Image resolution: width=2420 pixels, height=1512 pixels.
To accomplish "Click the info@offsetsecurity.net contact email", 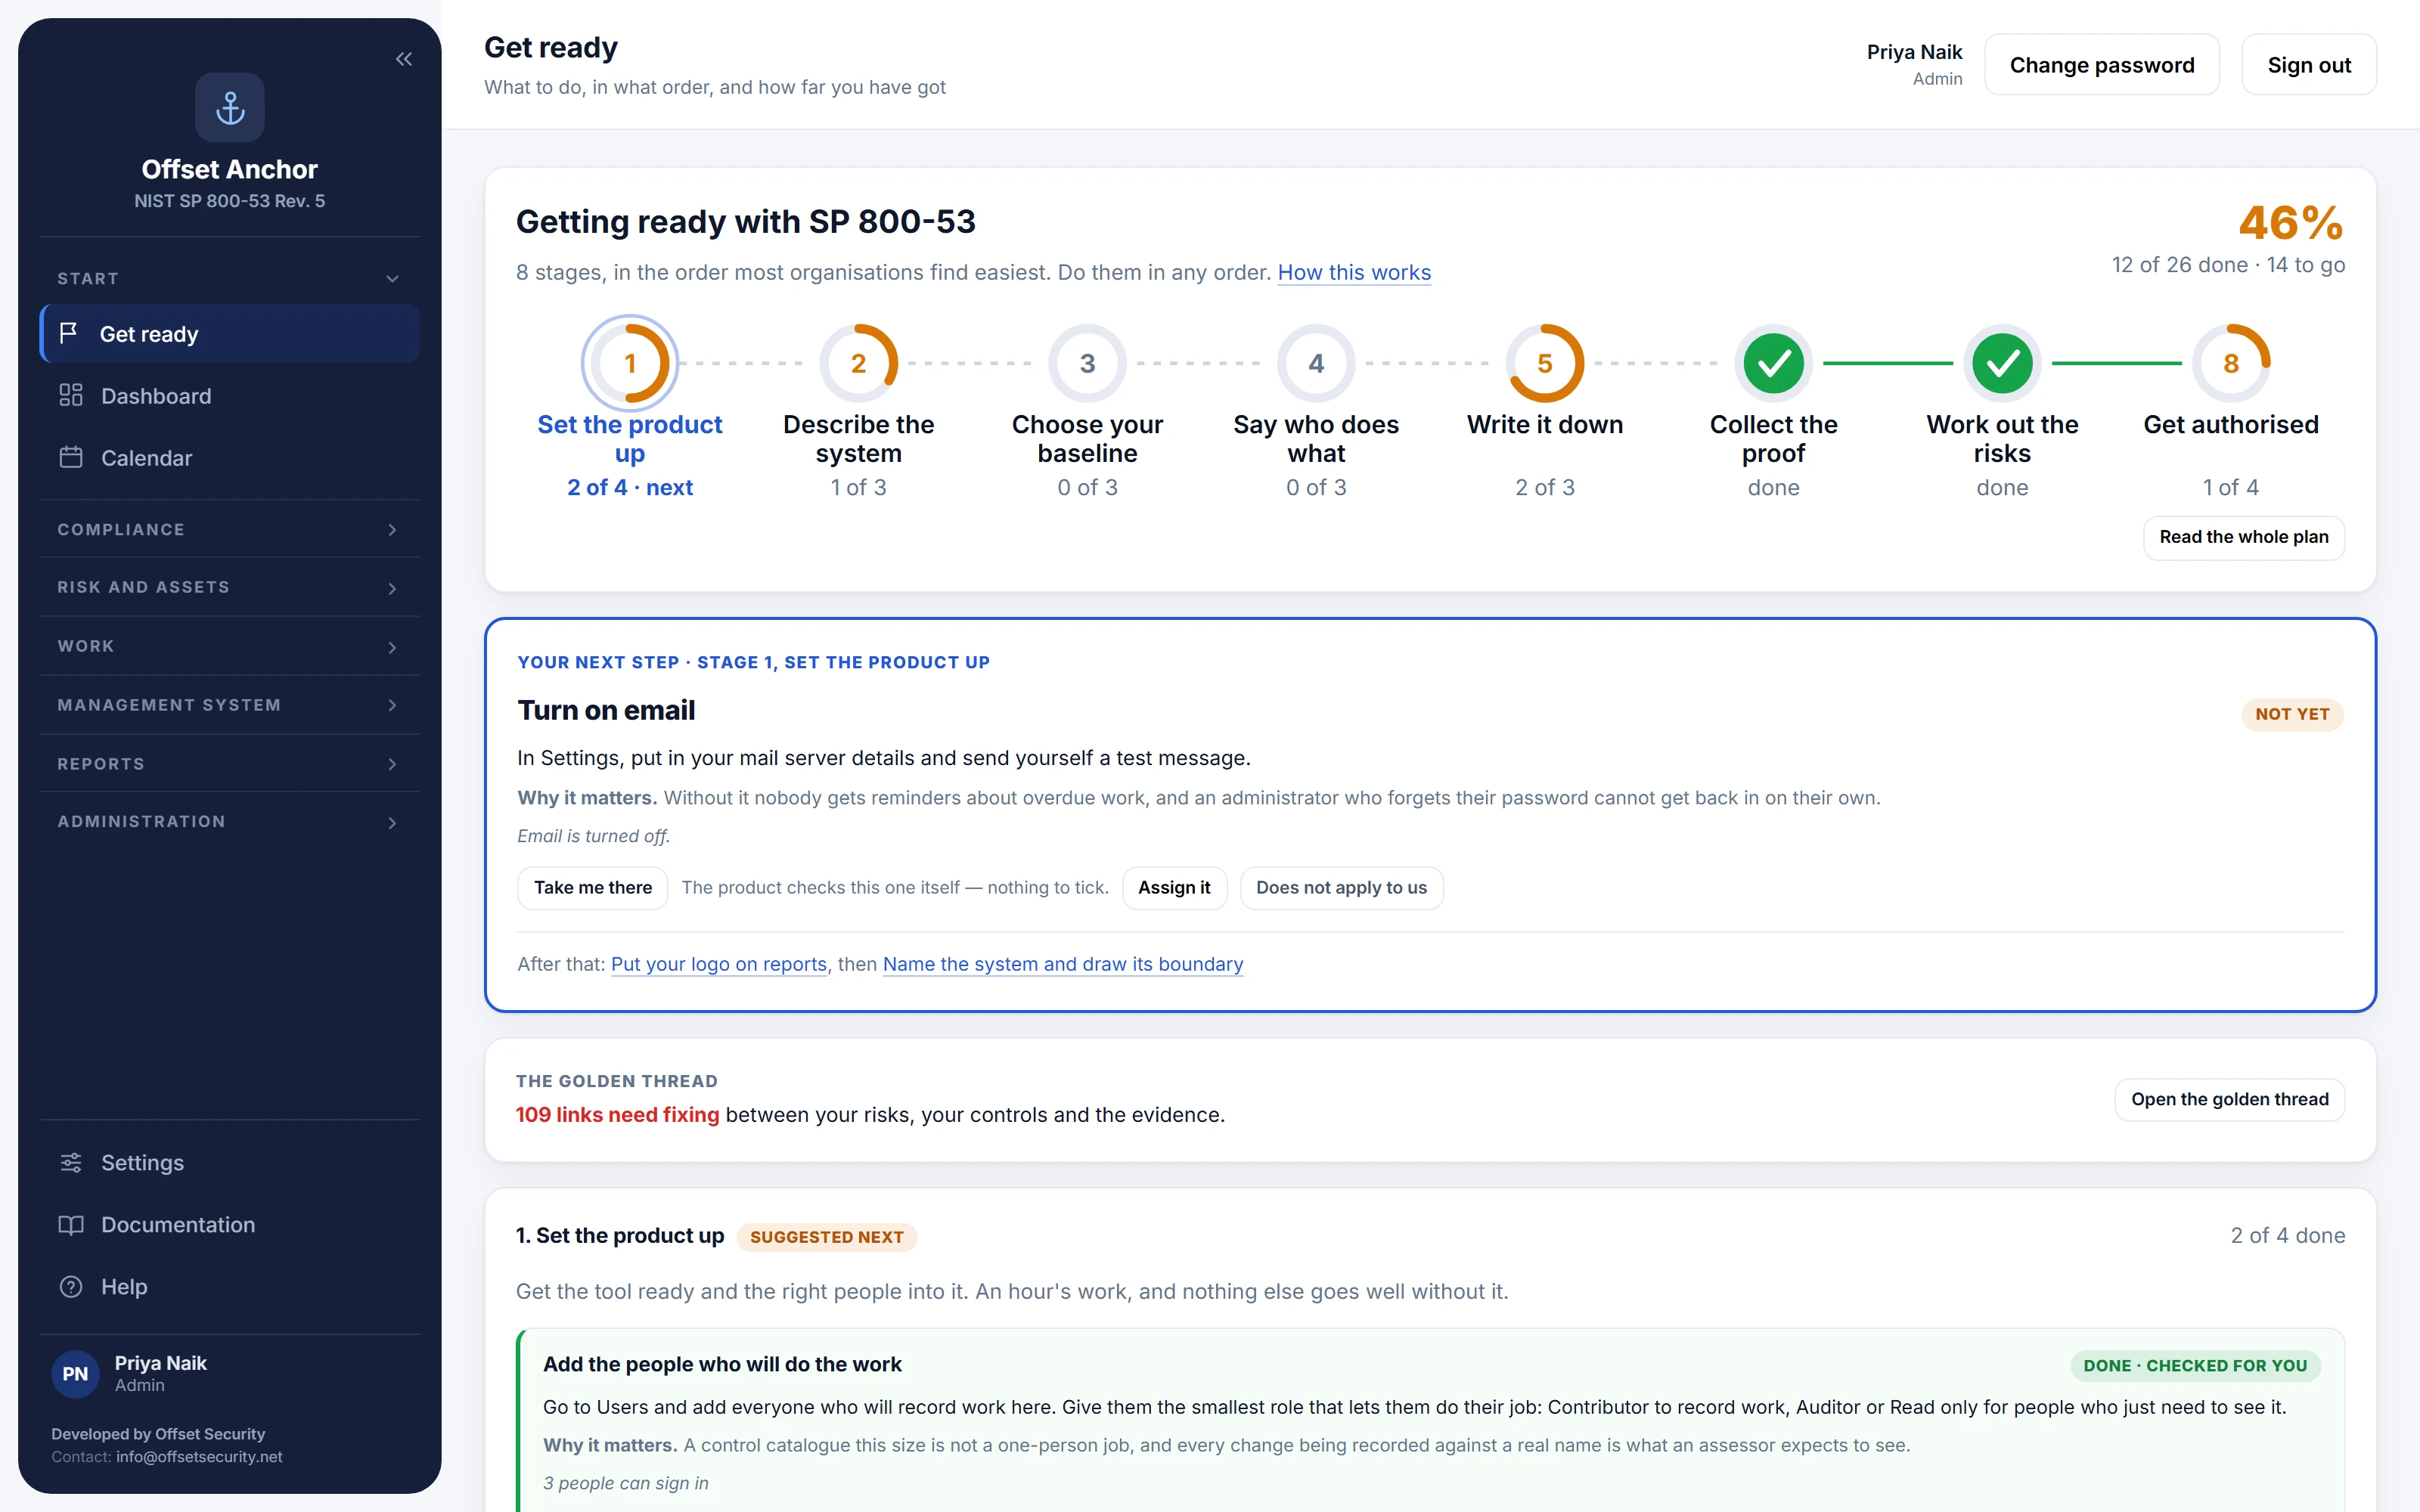I will click(199, 1457).
